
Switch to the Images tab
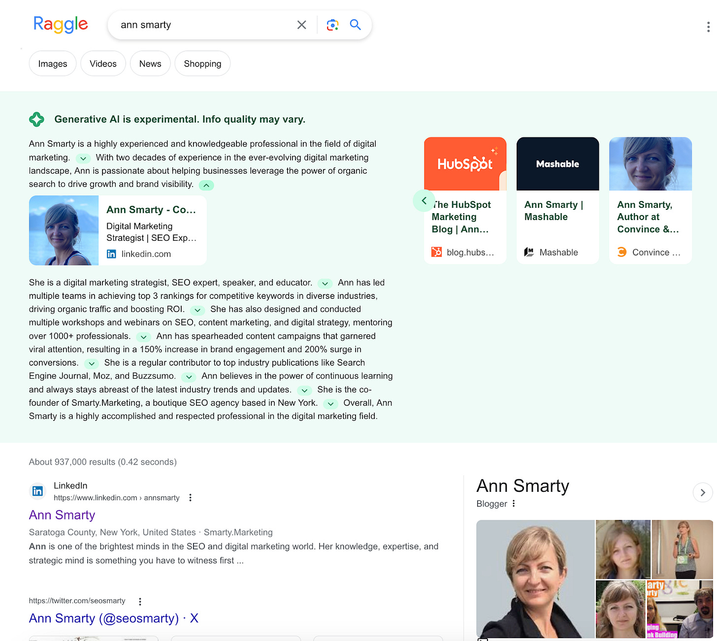53,64
